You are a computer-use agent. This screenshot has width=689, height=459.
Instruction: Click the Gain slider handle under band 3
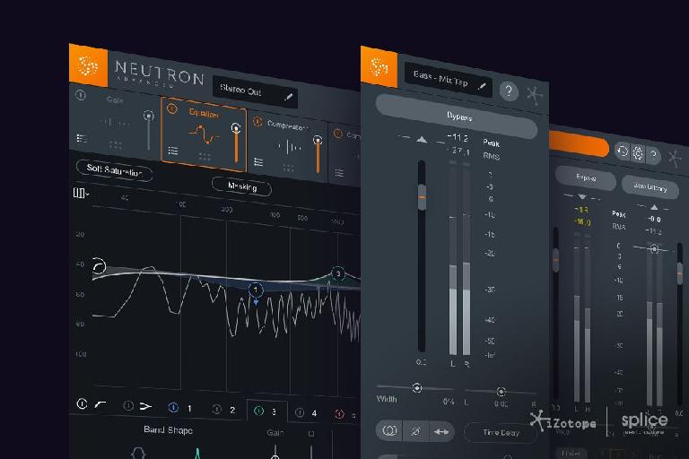point(275,455)
